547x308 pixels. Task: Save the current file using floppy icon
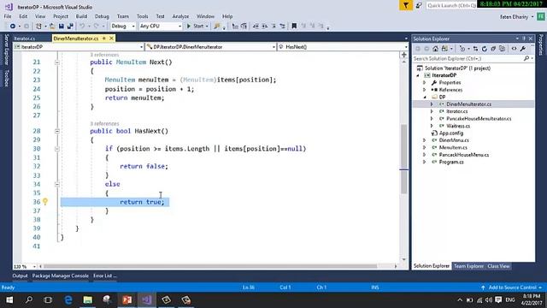click(61, 27)
